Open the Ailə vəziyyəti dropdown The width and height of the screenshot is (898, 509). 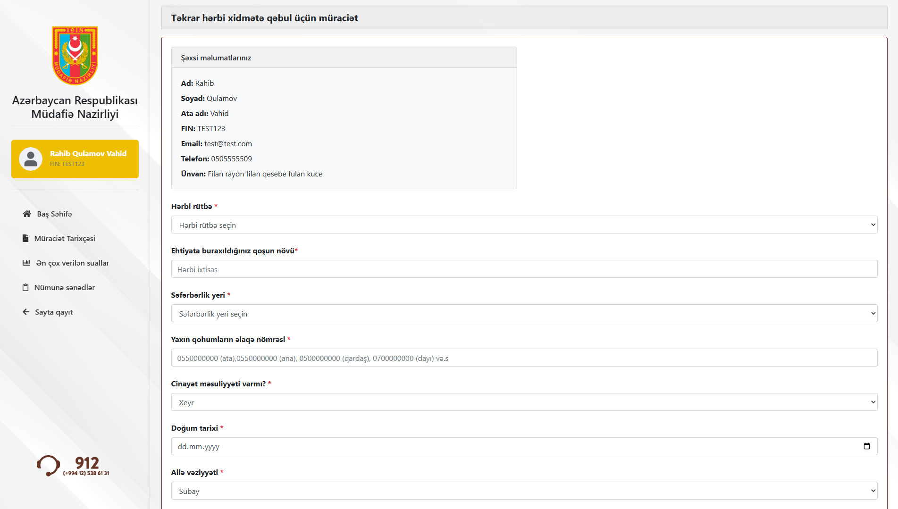[524, 491]
